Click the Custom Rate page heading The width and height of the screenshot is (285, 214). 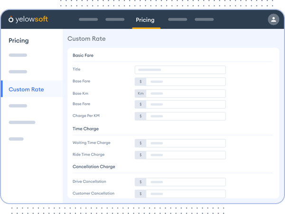coord(86,39)
